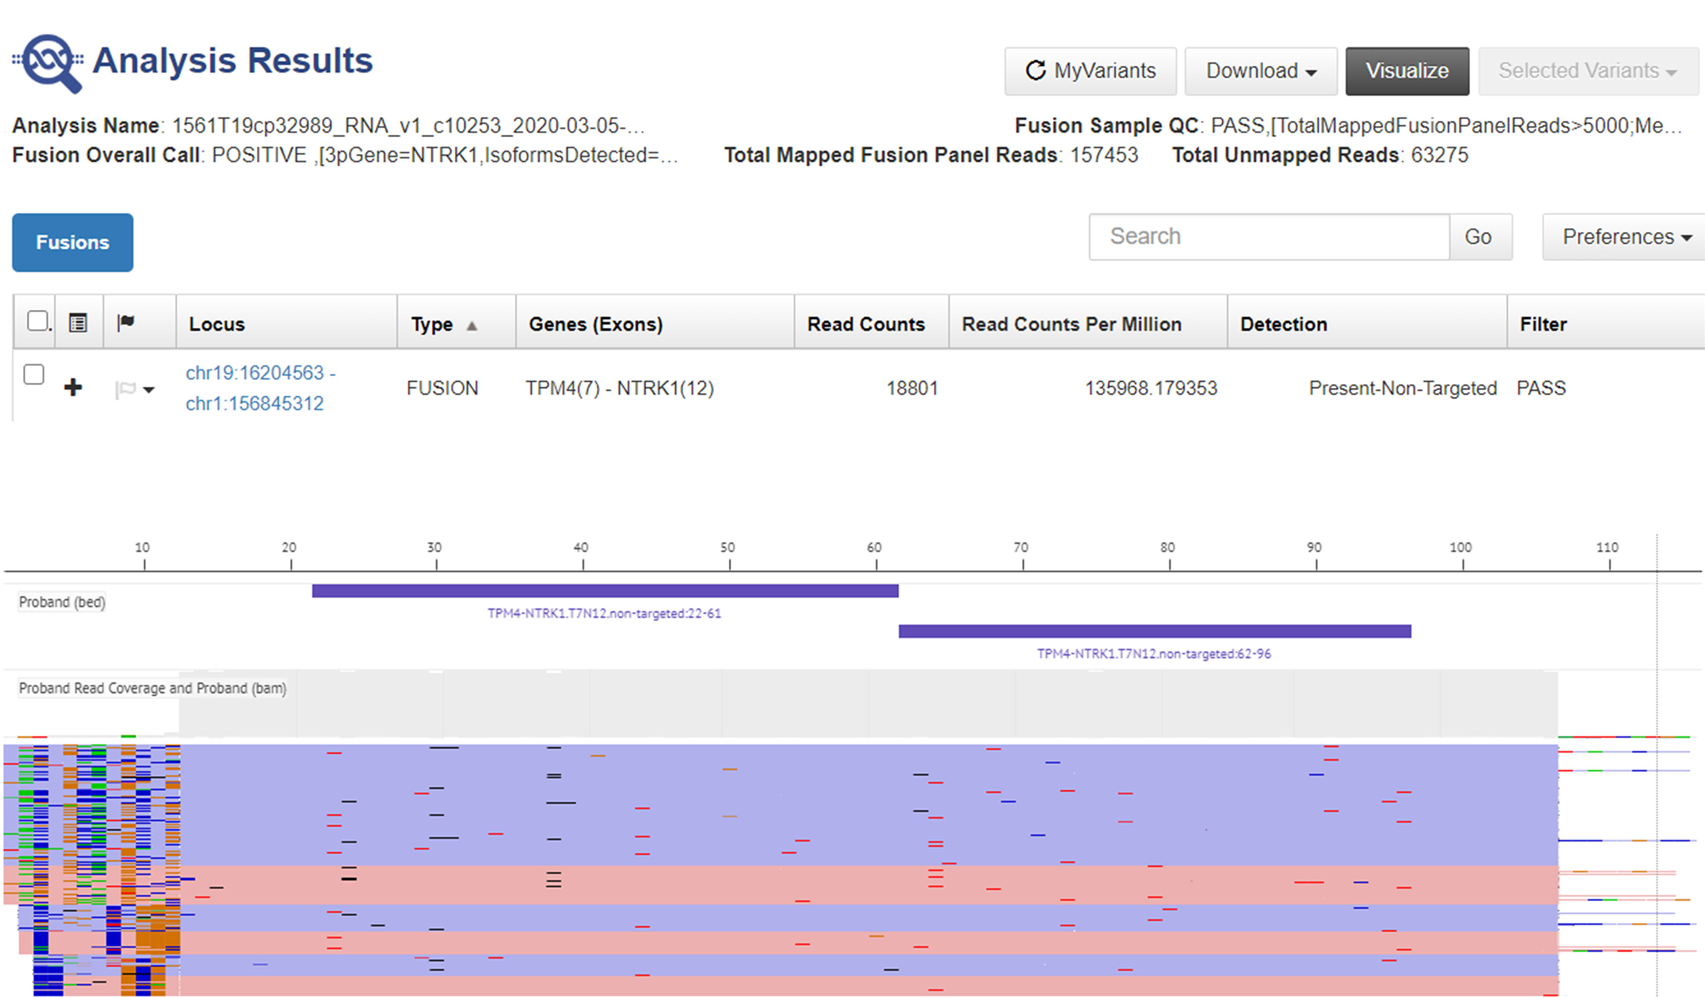Image resolution: width=1705 pixels, height=997 pixels.
Task: Sort by Read Counts Per Million column
Action: [1072, 324]
